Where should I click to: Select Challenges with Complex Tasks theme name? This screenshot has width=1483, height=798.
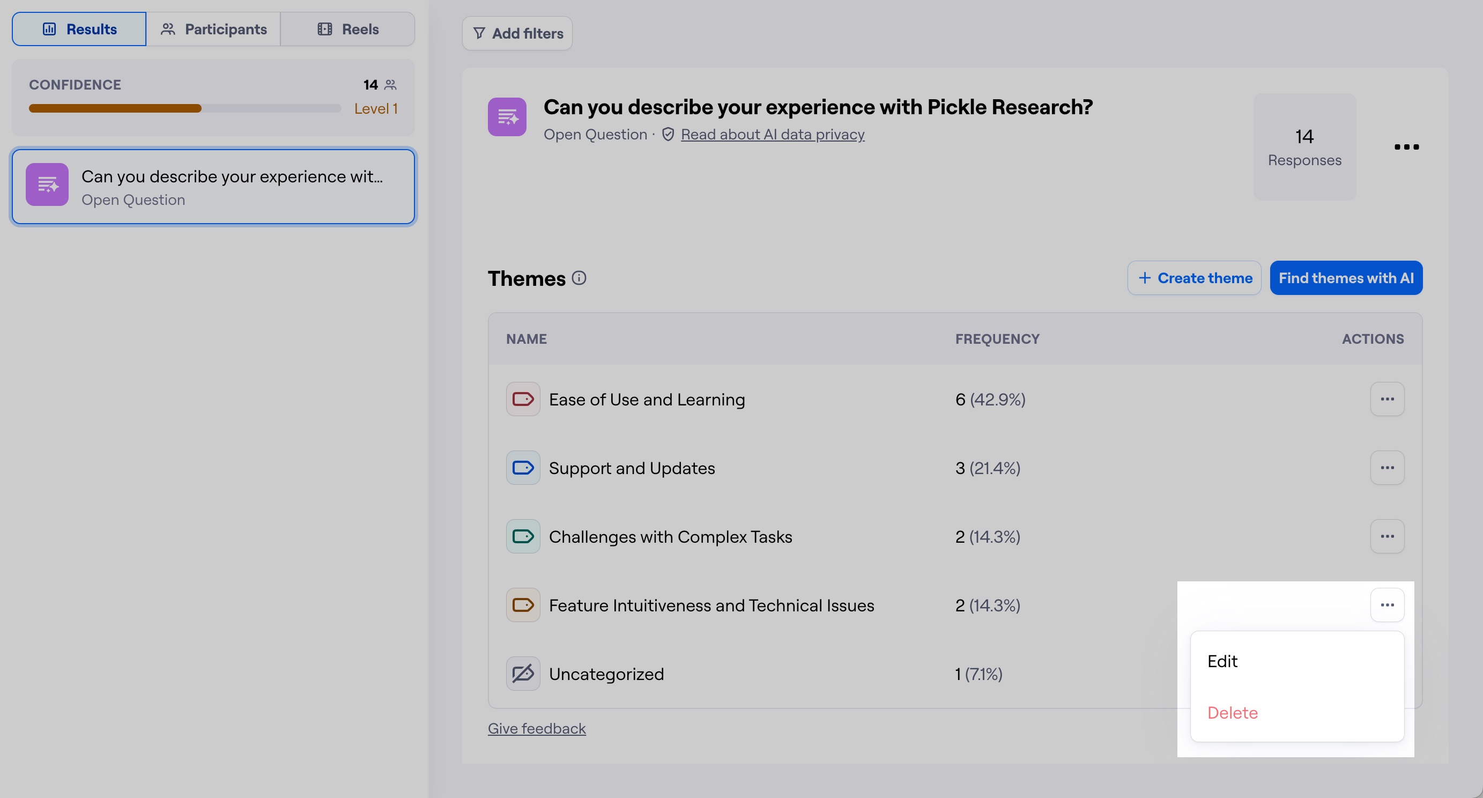click(x=671, y=537)
